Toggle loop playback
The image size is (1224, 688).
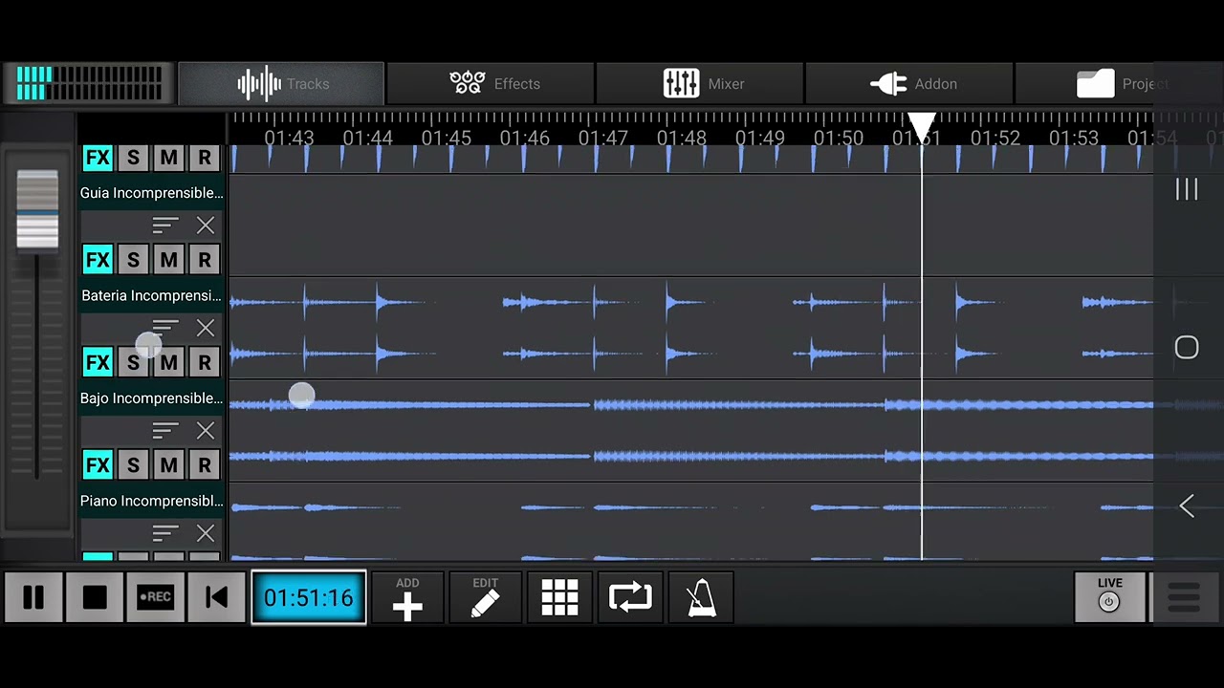(x=630, y=598)
